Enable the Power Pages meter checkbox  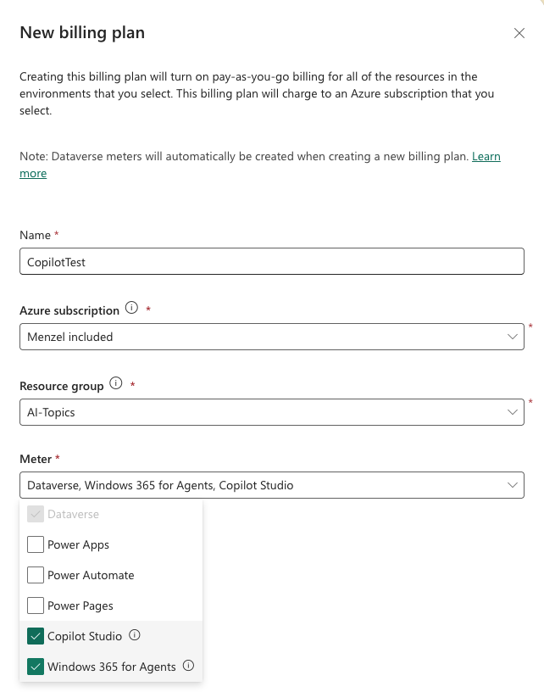[x=36, y=605]
